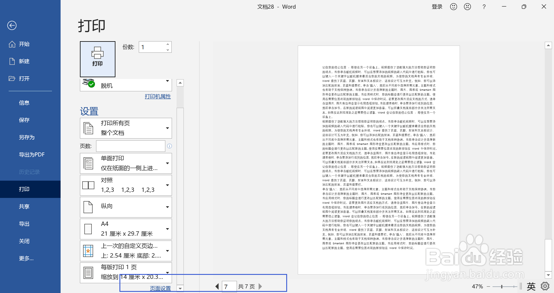This screenshot has height=293, width=554.
Task: Decrease copies with the down spinner arrow
Action: coord(168,50)
